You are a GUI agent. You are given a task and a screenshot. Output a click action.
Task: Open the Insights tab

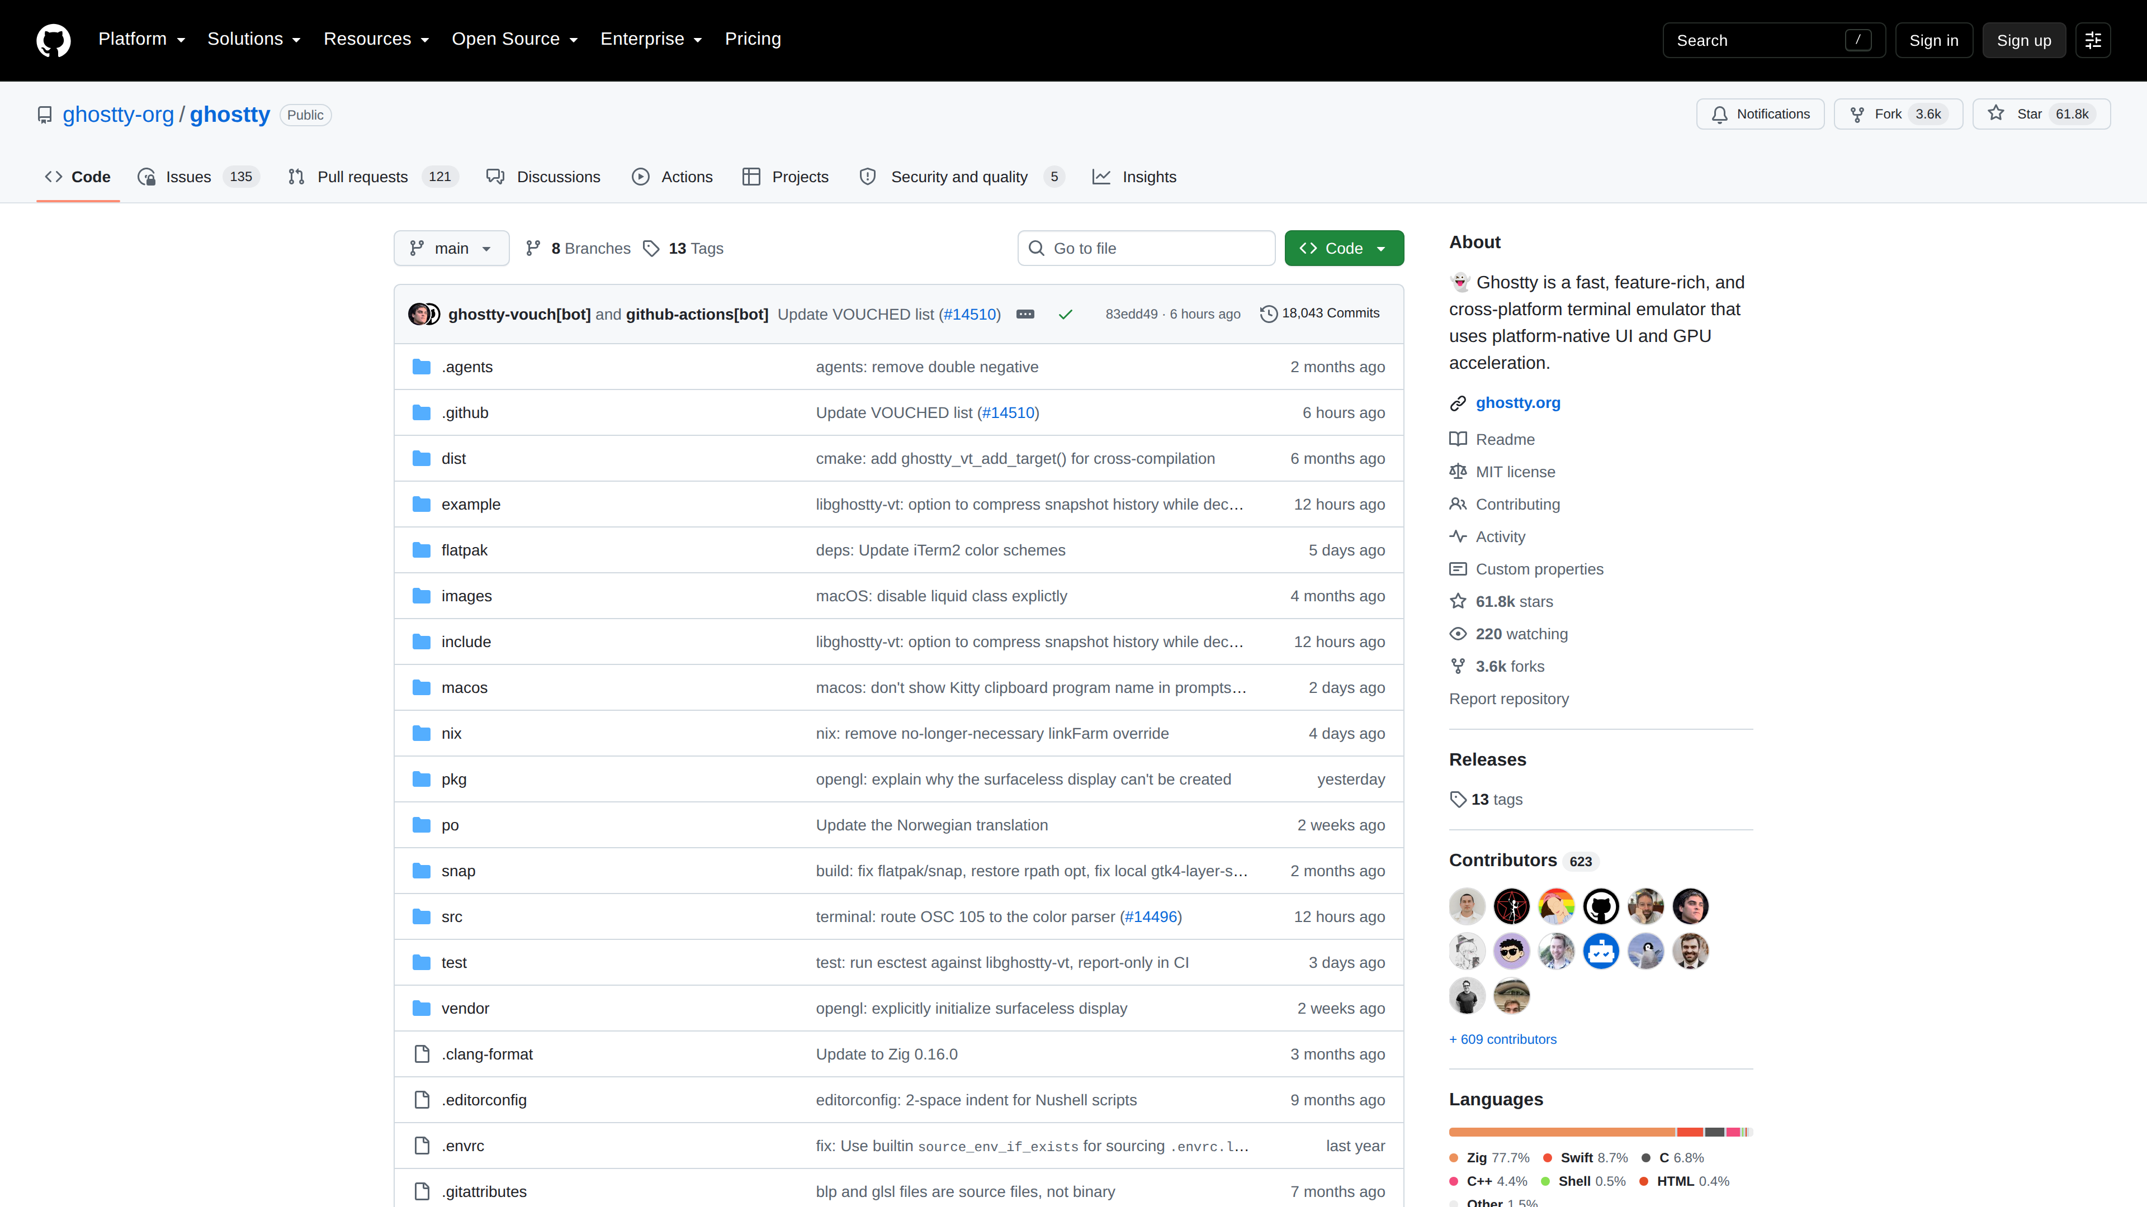tap(1134, 177)
